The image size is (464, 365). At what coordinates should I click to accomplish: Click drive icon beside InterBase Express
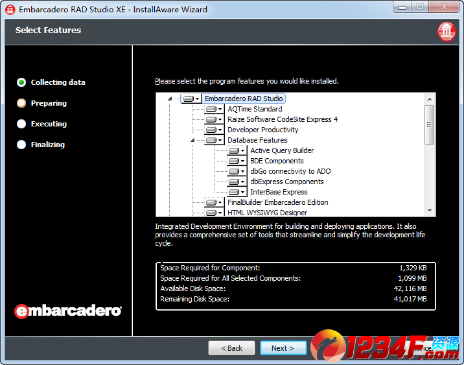(233, 192)
